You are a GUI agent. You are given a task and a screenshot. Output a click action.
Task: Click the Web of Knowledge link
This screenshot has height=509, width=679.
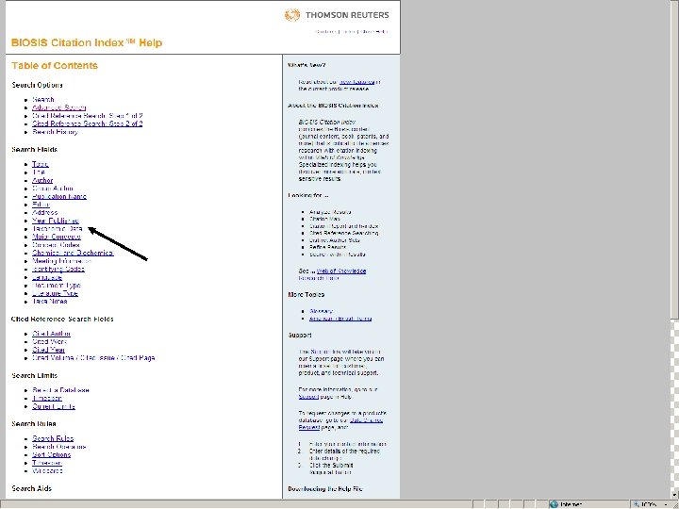(341, 271)
